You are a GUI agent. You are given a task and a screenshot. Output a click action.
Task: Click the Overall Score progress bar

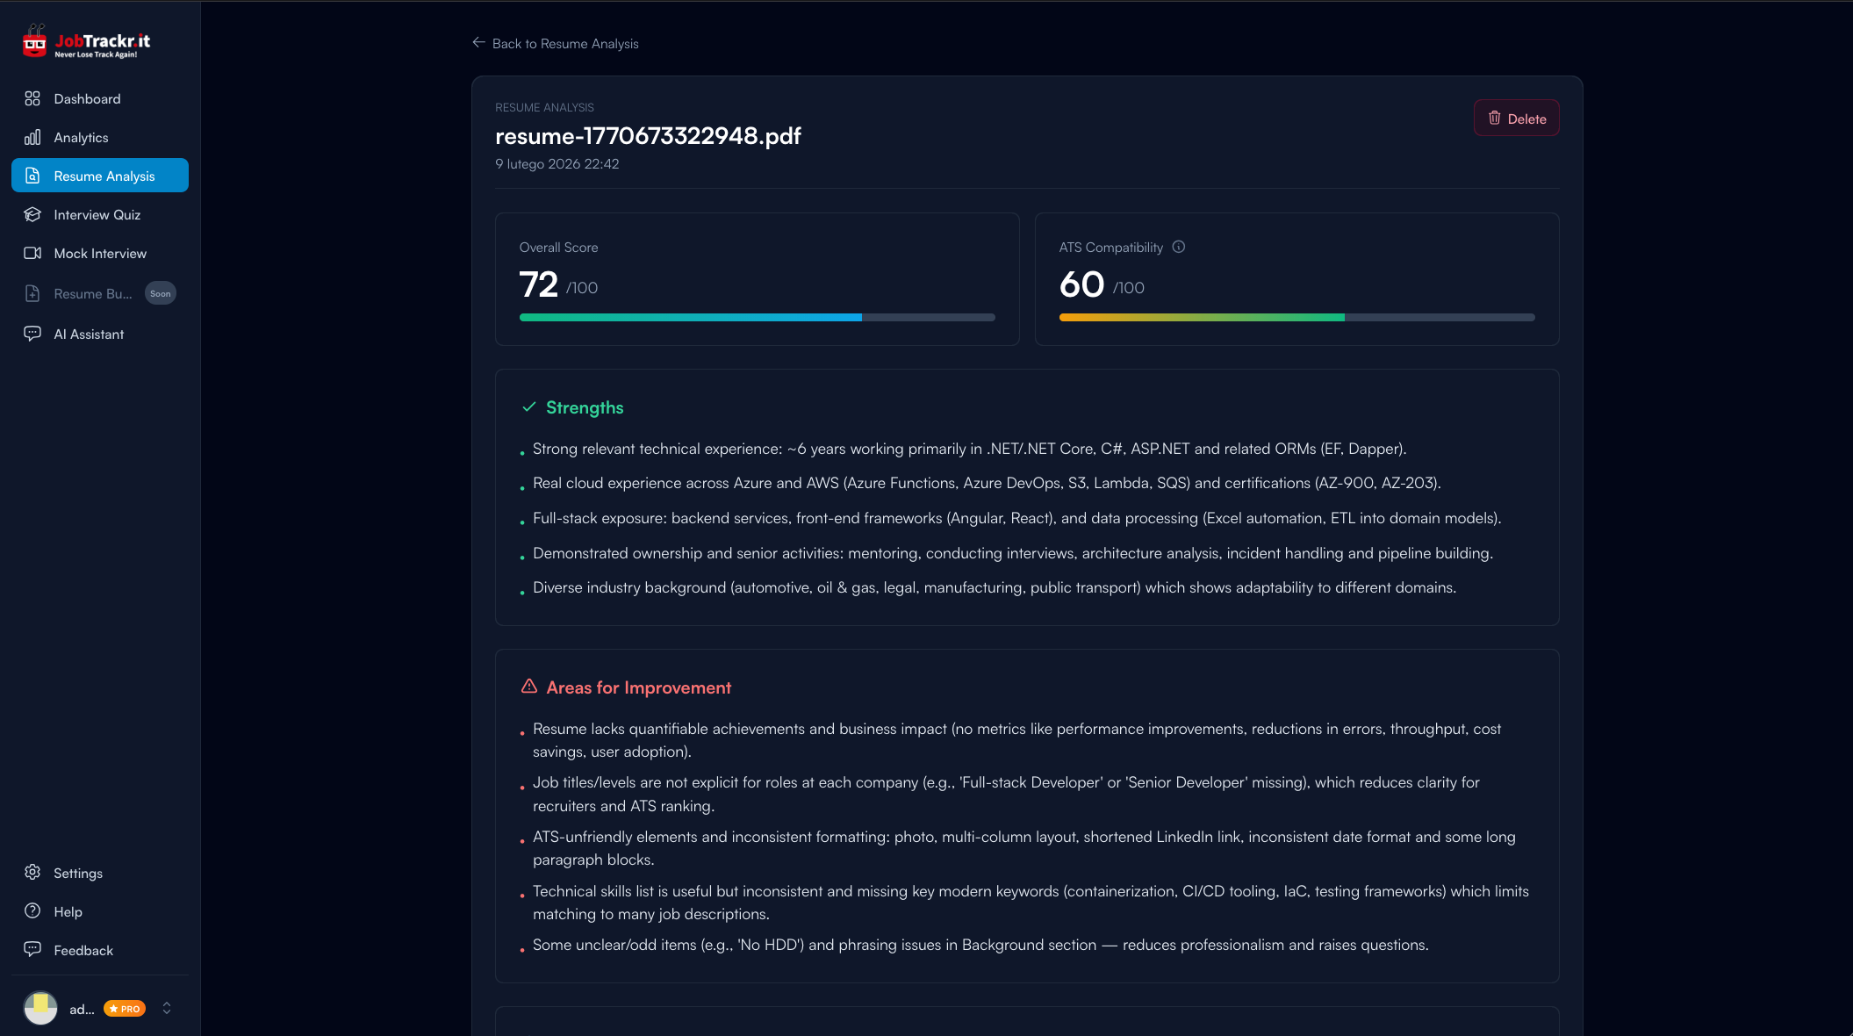(757, 317)
